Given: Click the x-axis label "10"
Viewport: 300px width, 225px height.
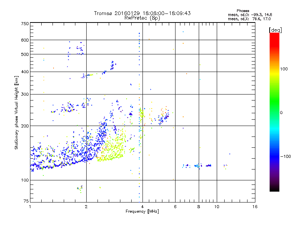Looking at the screenshot, I should point(217,207).
